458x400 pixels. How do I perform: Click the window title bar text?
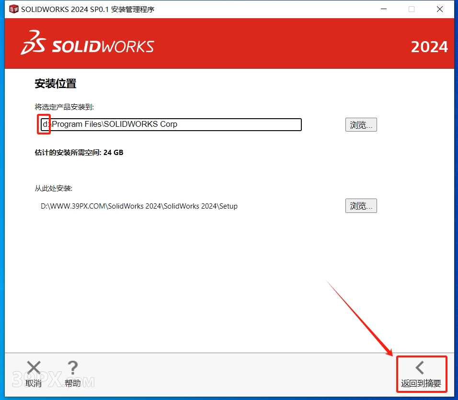(88, 9)
